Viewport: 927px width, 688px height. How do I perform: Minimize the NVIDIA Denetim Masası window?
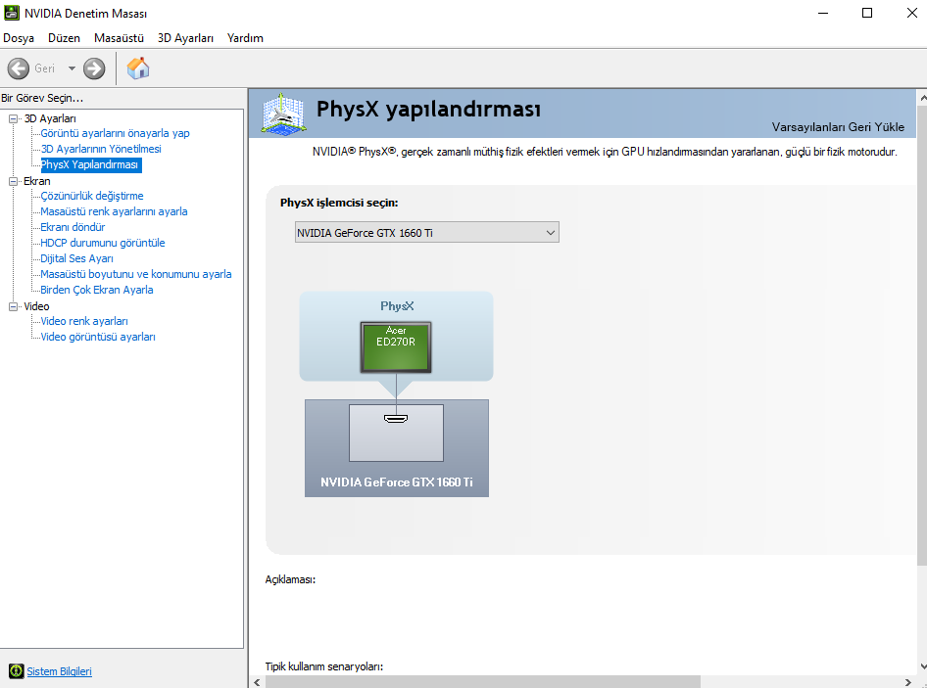tap(823, 13)
